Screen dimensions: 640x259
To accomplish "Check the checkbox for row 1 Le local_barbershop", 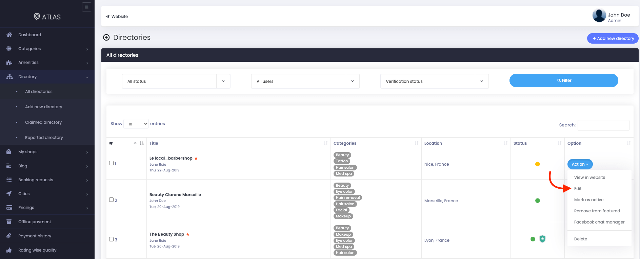I will pyautogui.click(x=111, y=163).
